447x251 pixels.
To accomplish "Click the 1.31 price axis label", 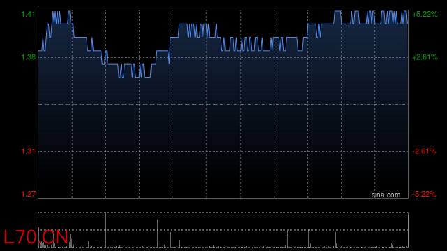I will (28, 151).
